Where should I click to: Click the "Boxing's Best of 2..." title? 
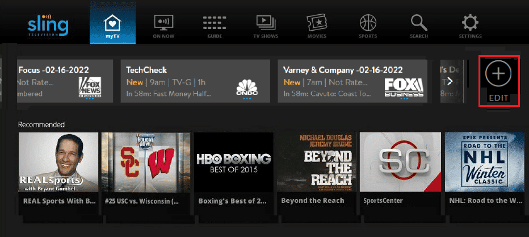click(x=233, y=201)
